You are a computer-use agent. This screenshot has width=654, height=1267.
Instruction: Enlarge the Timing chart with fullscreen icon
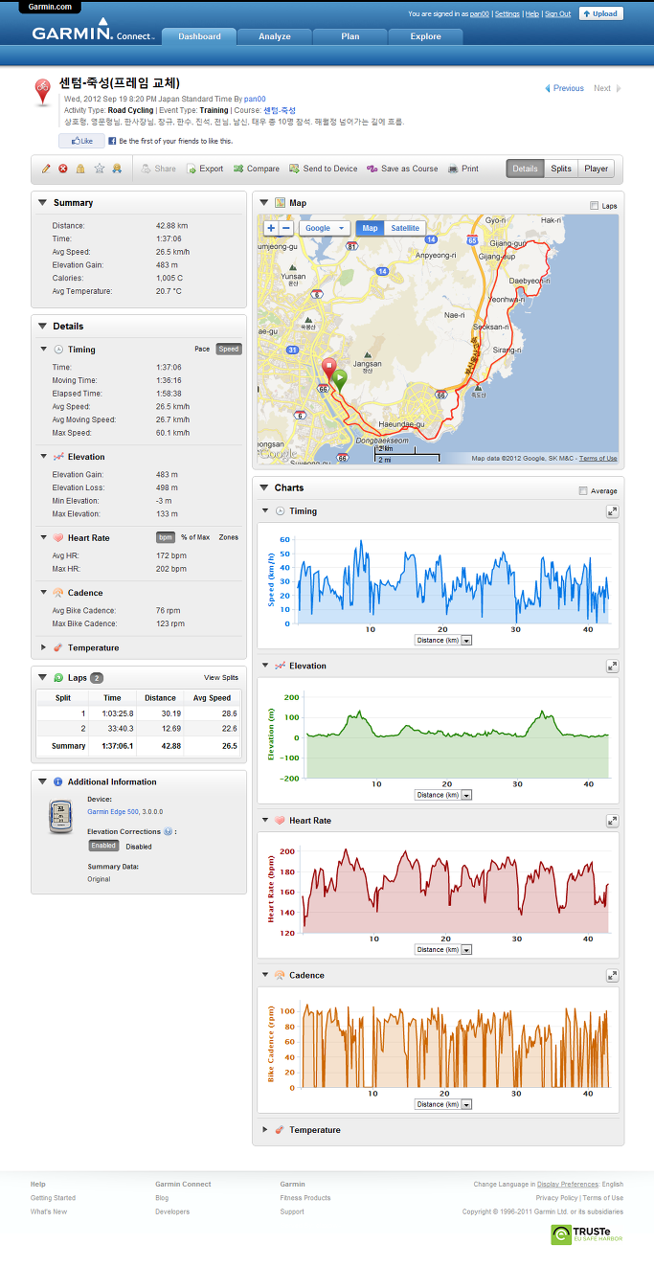(612, 511)
